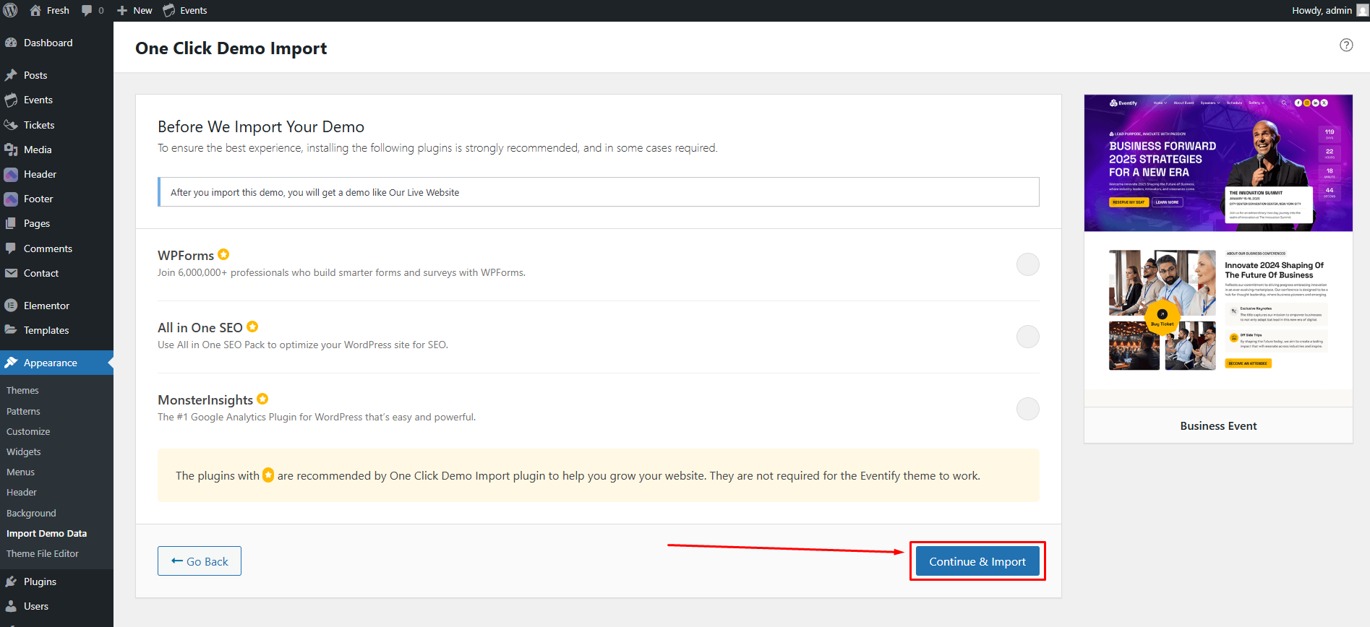Screen dimensions: 1370x627
Task: Click the comments bubble icon in admin bar
Action: pos(87,10)
